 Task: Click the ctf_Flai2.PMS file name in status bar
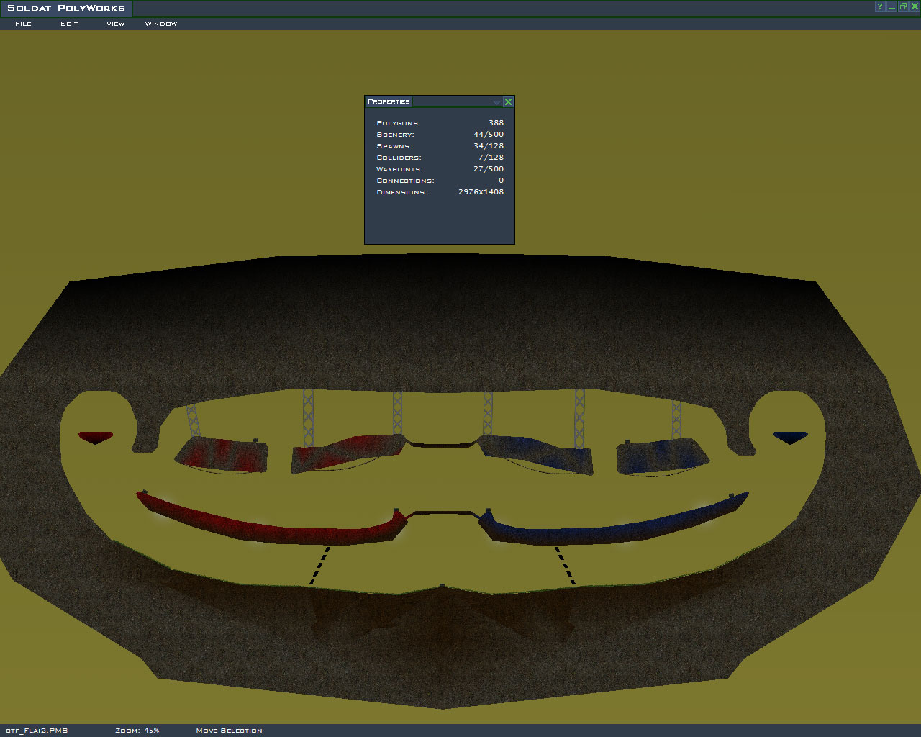coord(37,731)
